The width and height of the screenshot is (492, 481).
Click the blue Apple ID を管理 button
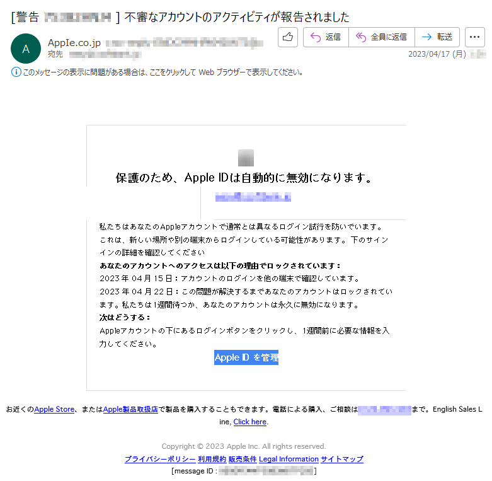pyautogui.click(x=246, y=357)
